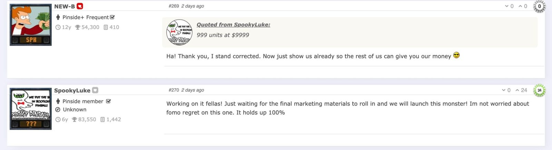Downvote post #270 with the down chevron
This screenshot has height=150, width=552.
pyautogui.click(x=504, y=90)
